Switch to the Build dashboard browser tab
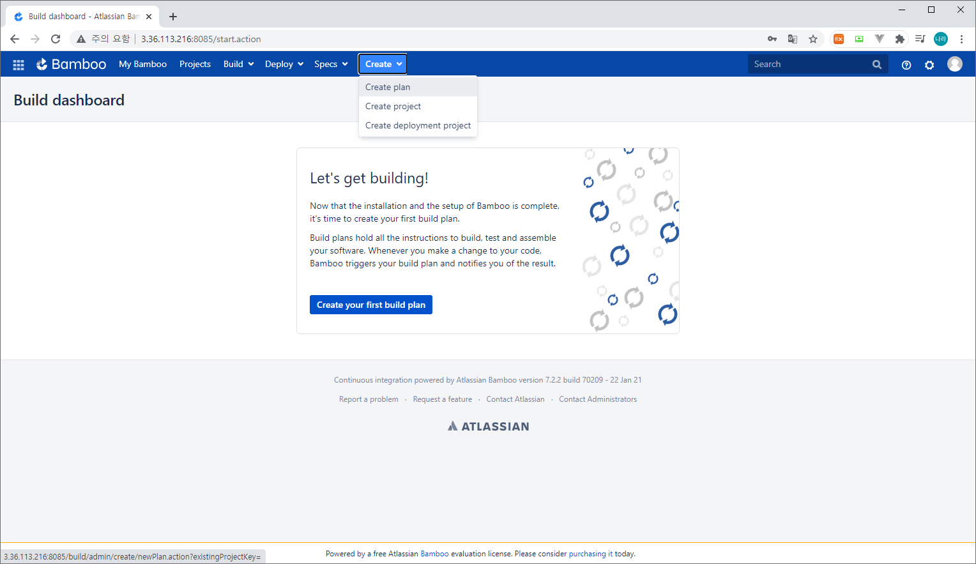 (x=83, y=17)
